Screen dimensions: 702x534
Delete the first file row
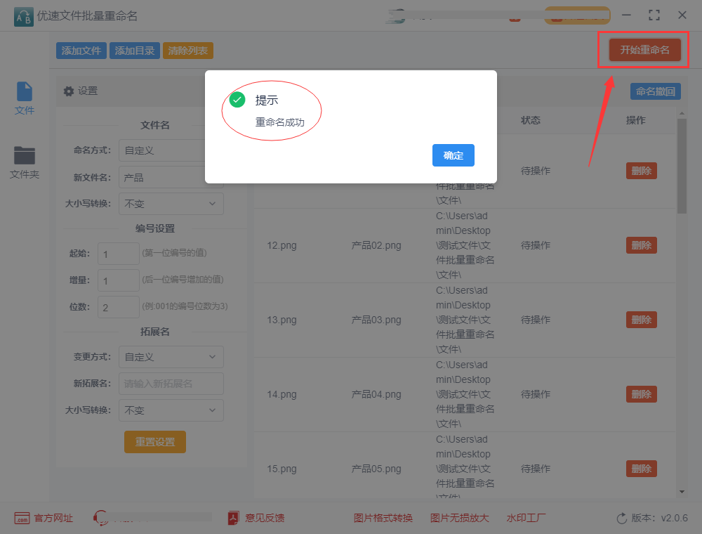pos(641,171)
